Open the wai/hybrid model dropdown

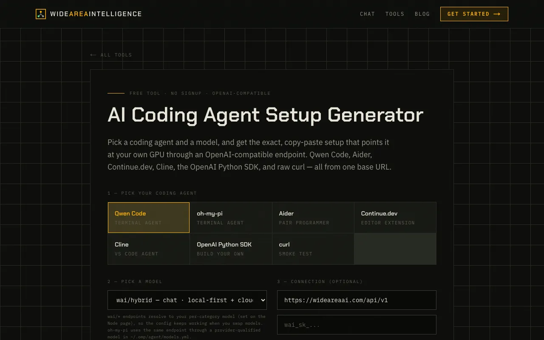187,300
